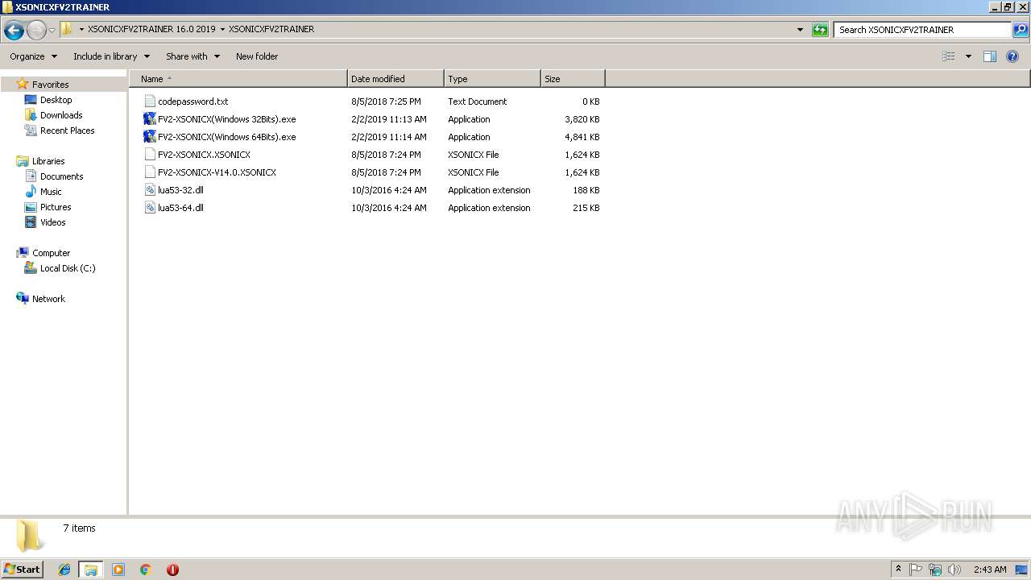
Task: Open the Music library
Action: pos(51,192)
